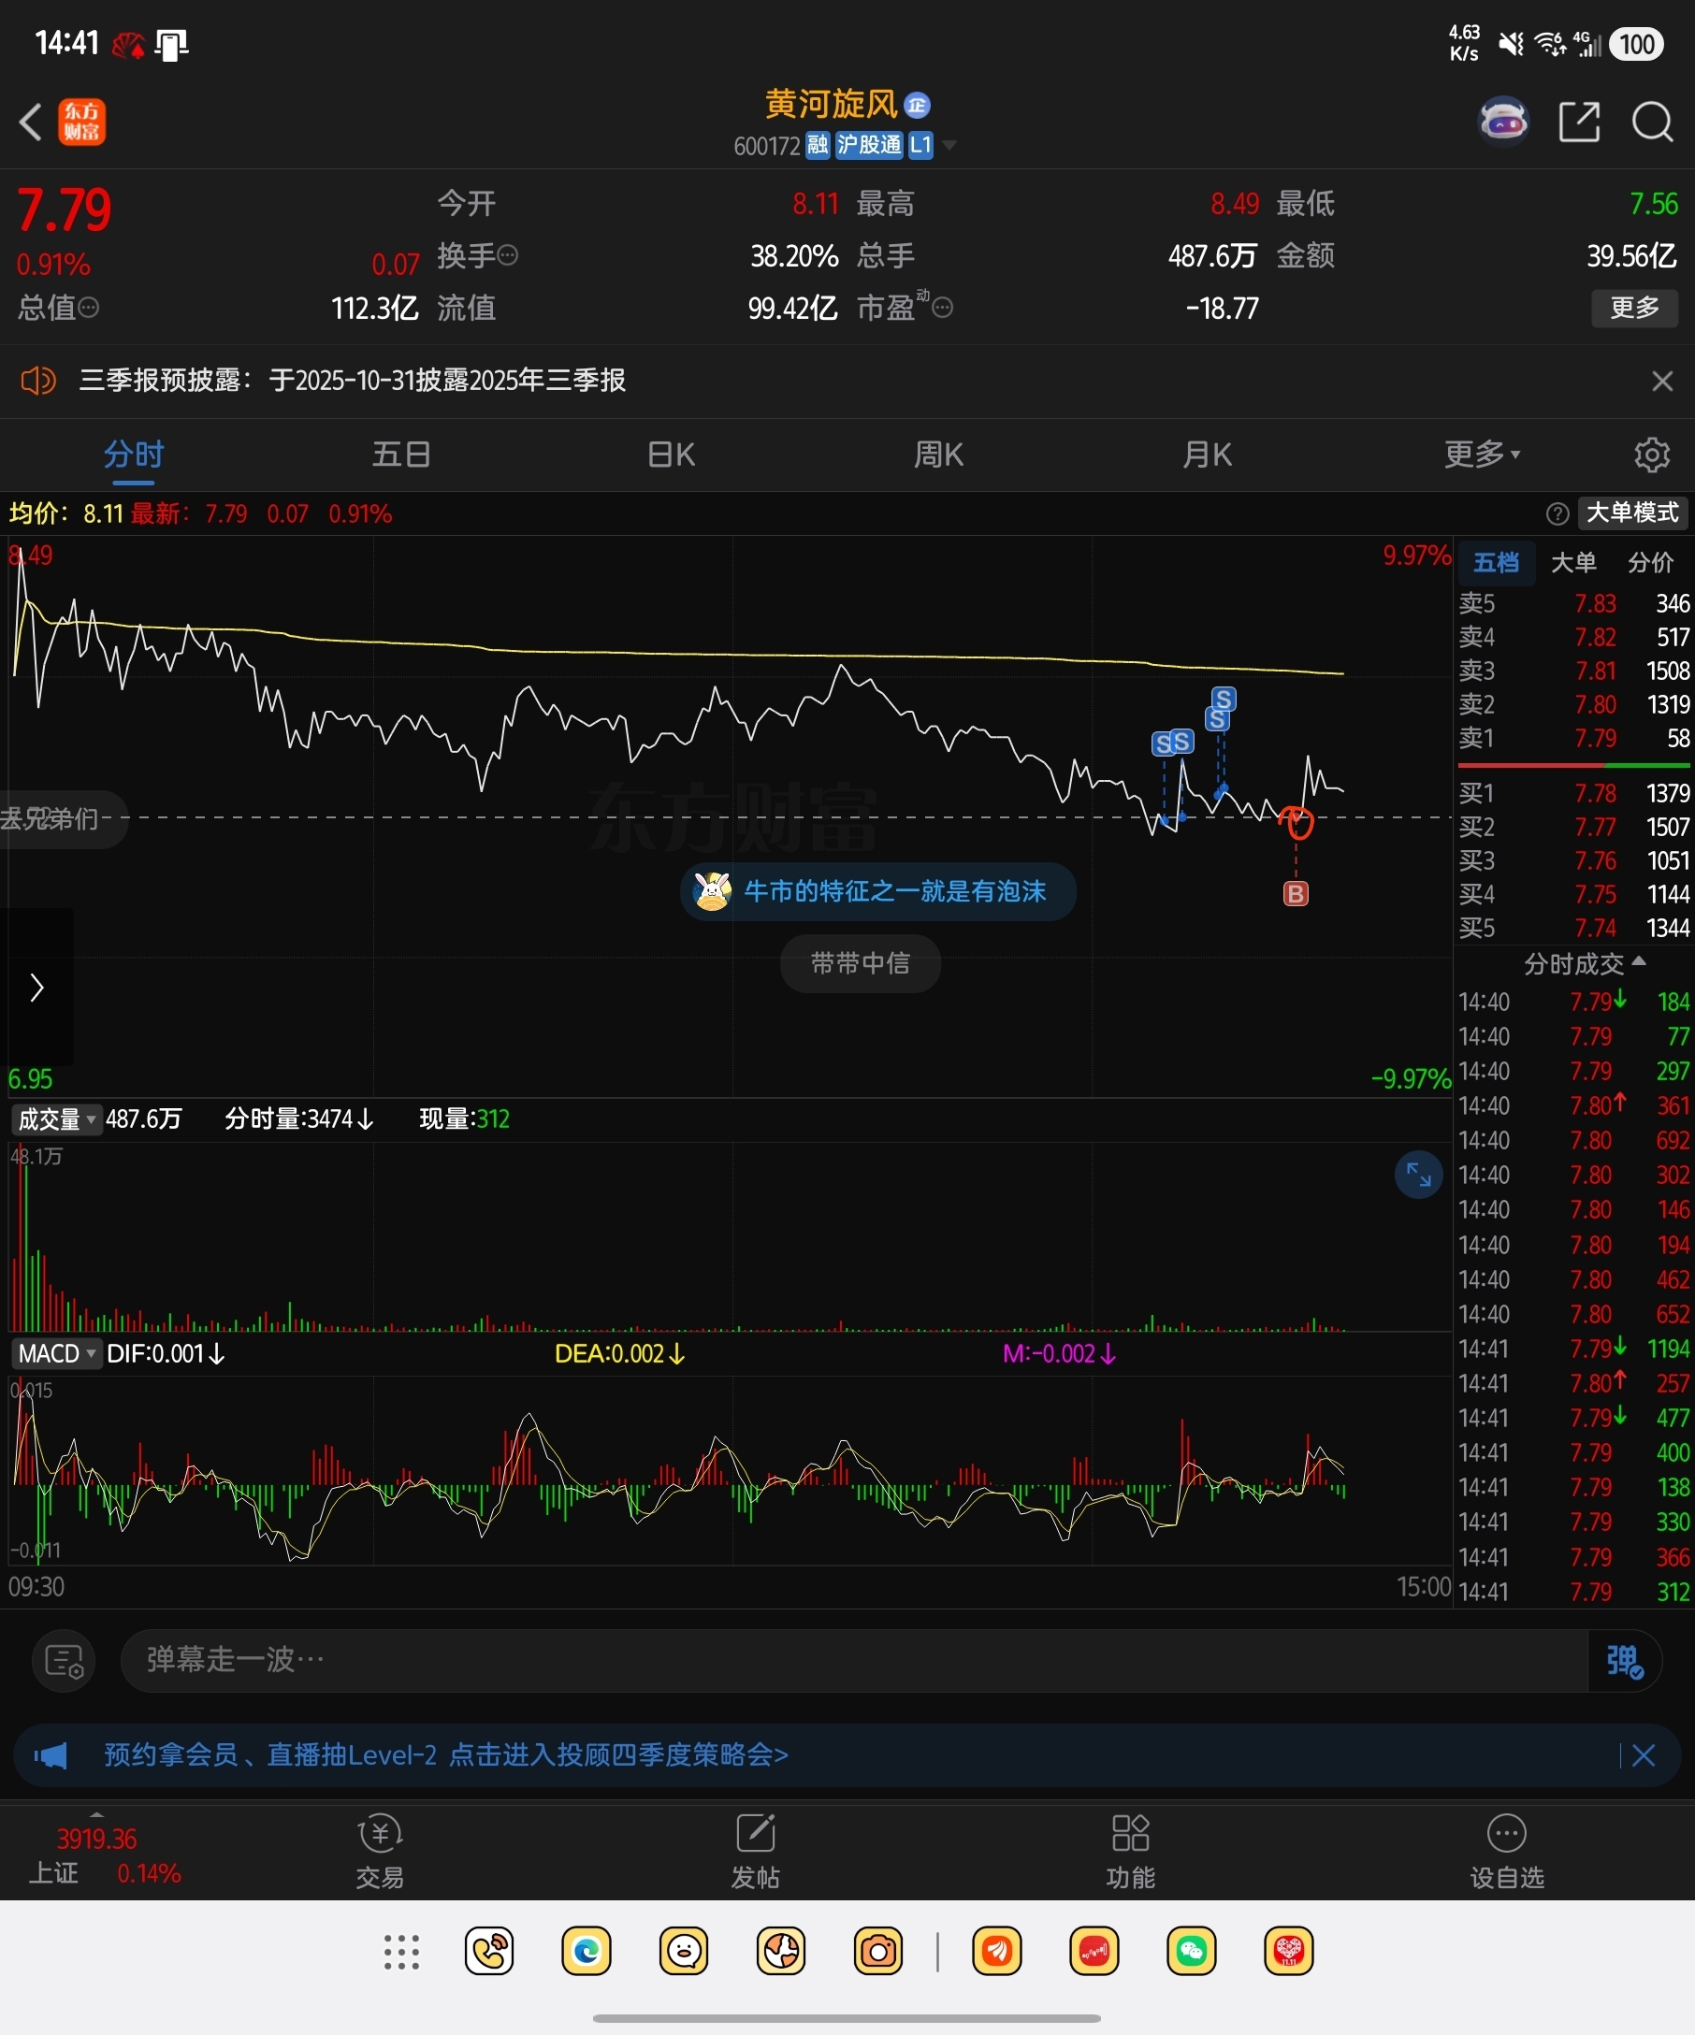
Task: Open the search magnifier icon
Action: [1652, 123]
